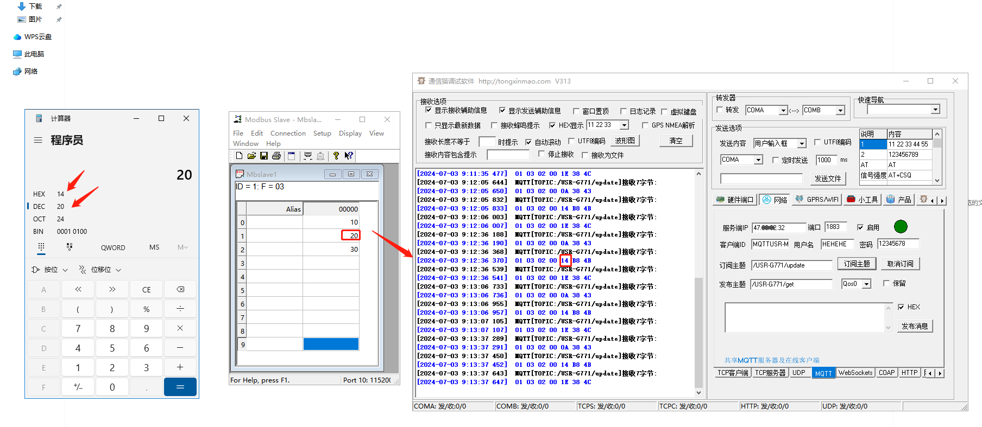Enable the 定时发送 timed send checkbox
982x427 pixels.
(x=776, y=160)
